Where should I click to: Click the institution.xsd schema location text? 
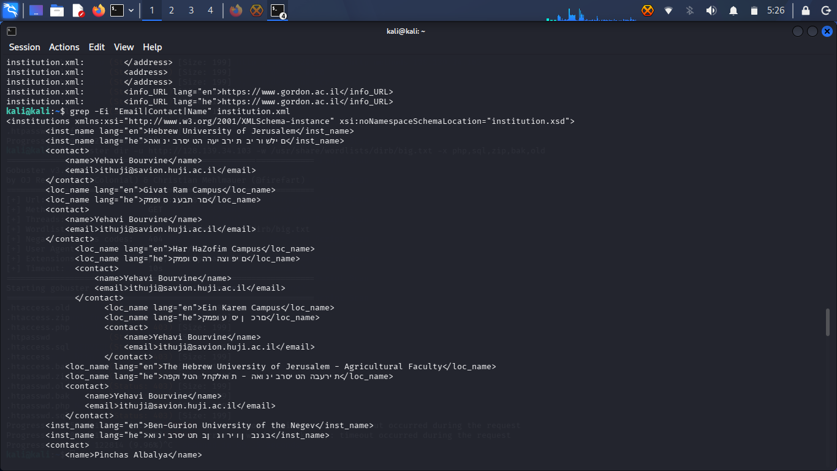(528, 121)
